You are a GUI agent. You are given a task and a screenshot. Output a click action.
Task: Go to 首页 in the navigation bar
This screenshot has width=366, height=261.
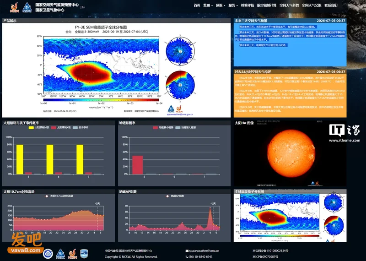(x=197, y=5)
